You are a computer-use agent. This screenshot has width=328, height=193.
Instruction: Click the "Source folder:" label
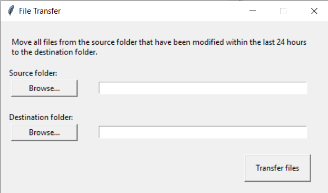(33, 73)
